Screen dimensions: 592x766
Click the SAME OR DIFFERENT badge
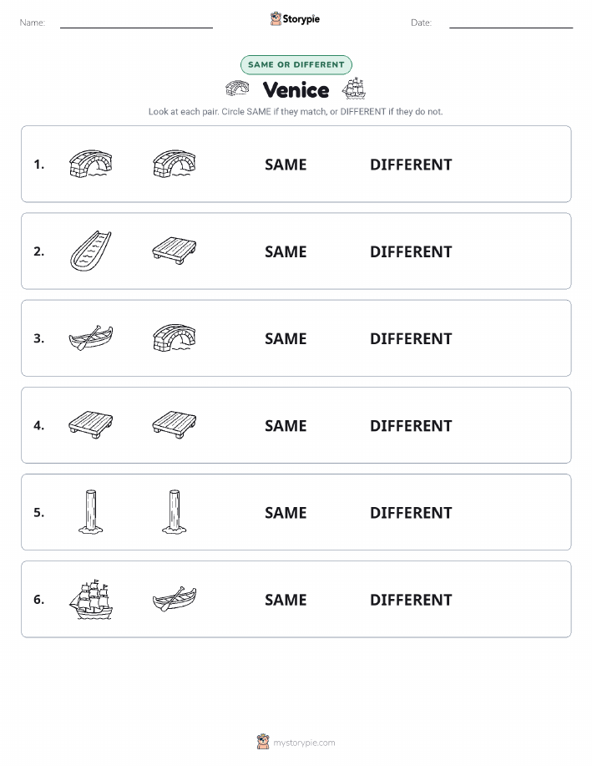[296, 64]
